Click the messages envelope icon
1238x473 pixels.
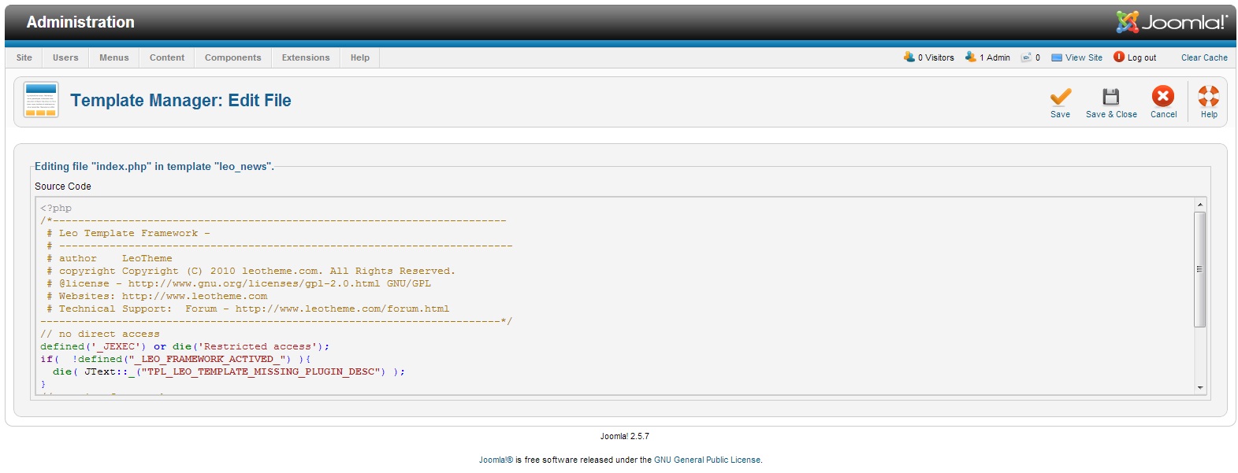[x=1026, y=57]
